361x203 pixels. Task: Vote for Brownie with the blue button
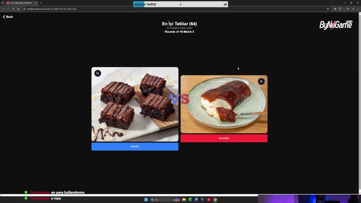click(x=135, y=147)
